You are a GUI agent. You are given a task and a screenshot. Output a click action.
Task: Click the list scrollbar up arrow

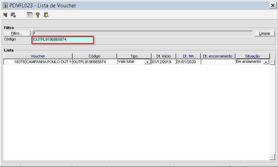coord(272,62)
